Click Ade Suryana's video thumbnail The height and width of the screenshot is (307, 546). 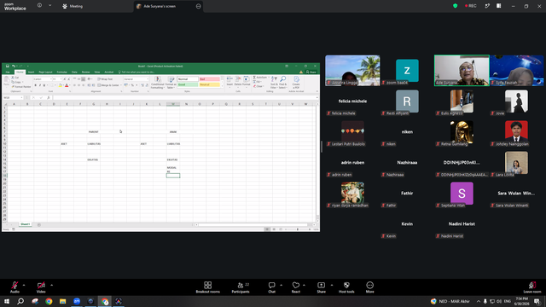(x=462, y=70)
